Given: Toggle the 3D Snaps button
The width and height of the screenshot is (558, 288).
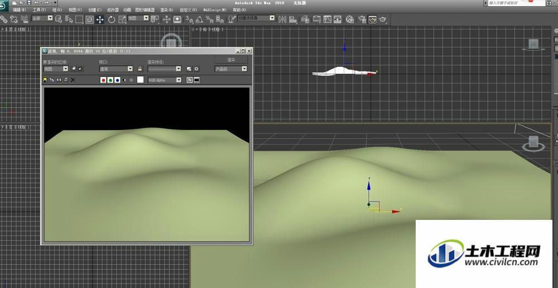Looking at the screenshot, I should [x=189, y=19].
